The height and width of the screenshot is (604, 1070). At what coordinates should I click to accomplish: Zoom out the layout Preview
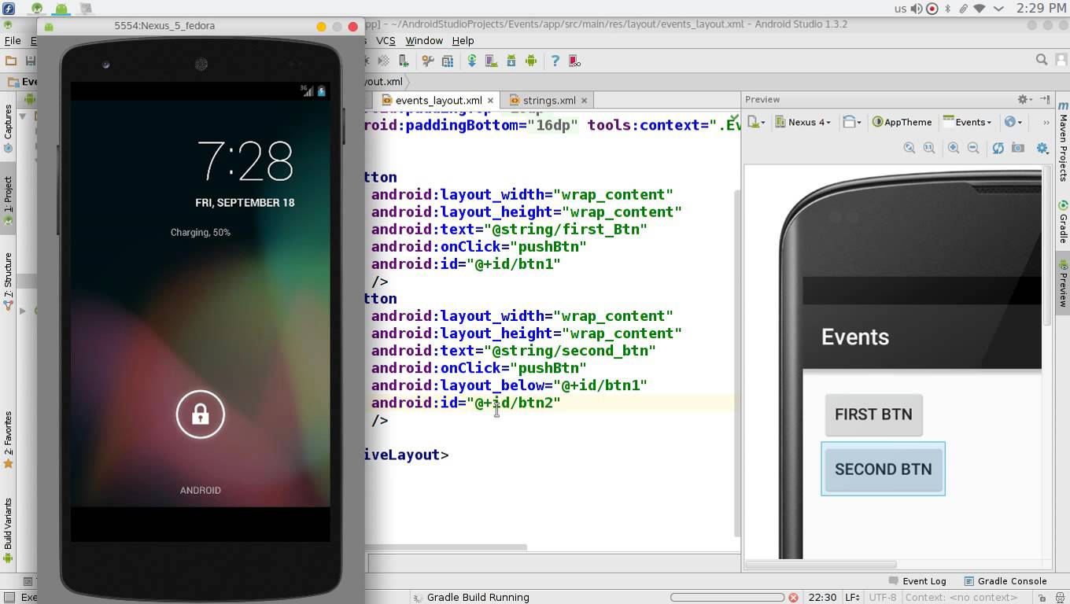973,148
